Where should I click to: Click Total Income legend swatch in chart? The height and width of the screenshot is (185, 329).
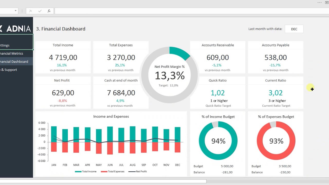point(78,172)
